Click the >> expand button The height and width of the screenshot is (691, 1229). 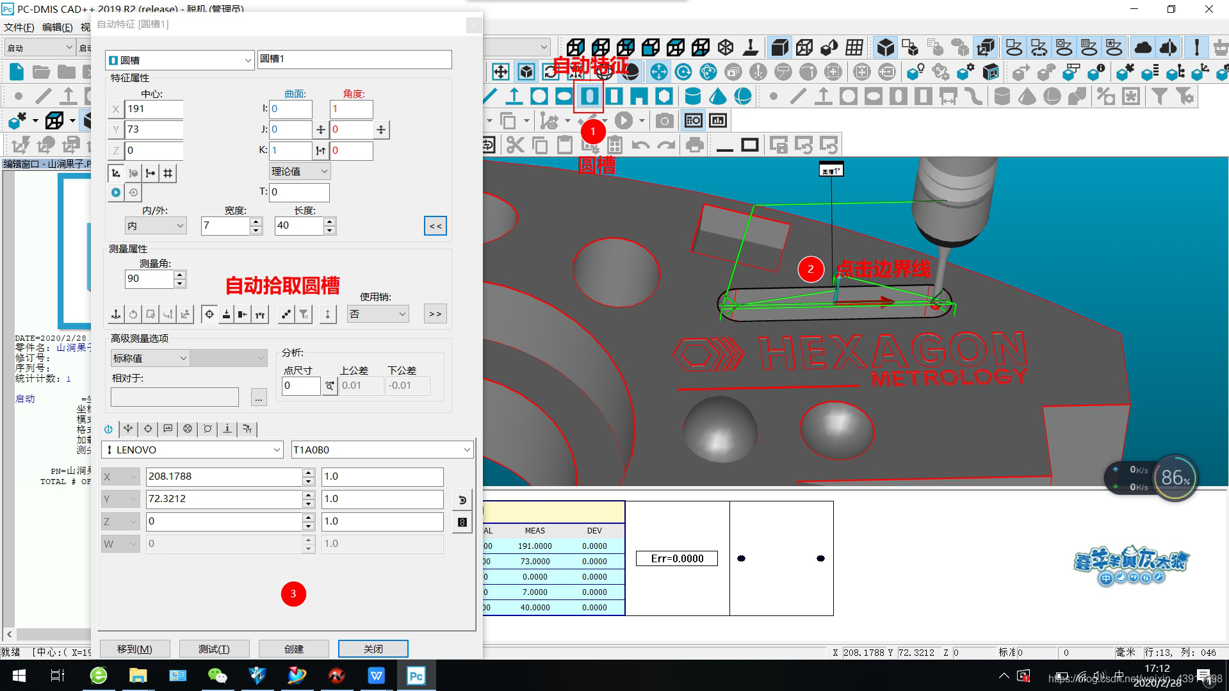[x=435, y=314]
